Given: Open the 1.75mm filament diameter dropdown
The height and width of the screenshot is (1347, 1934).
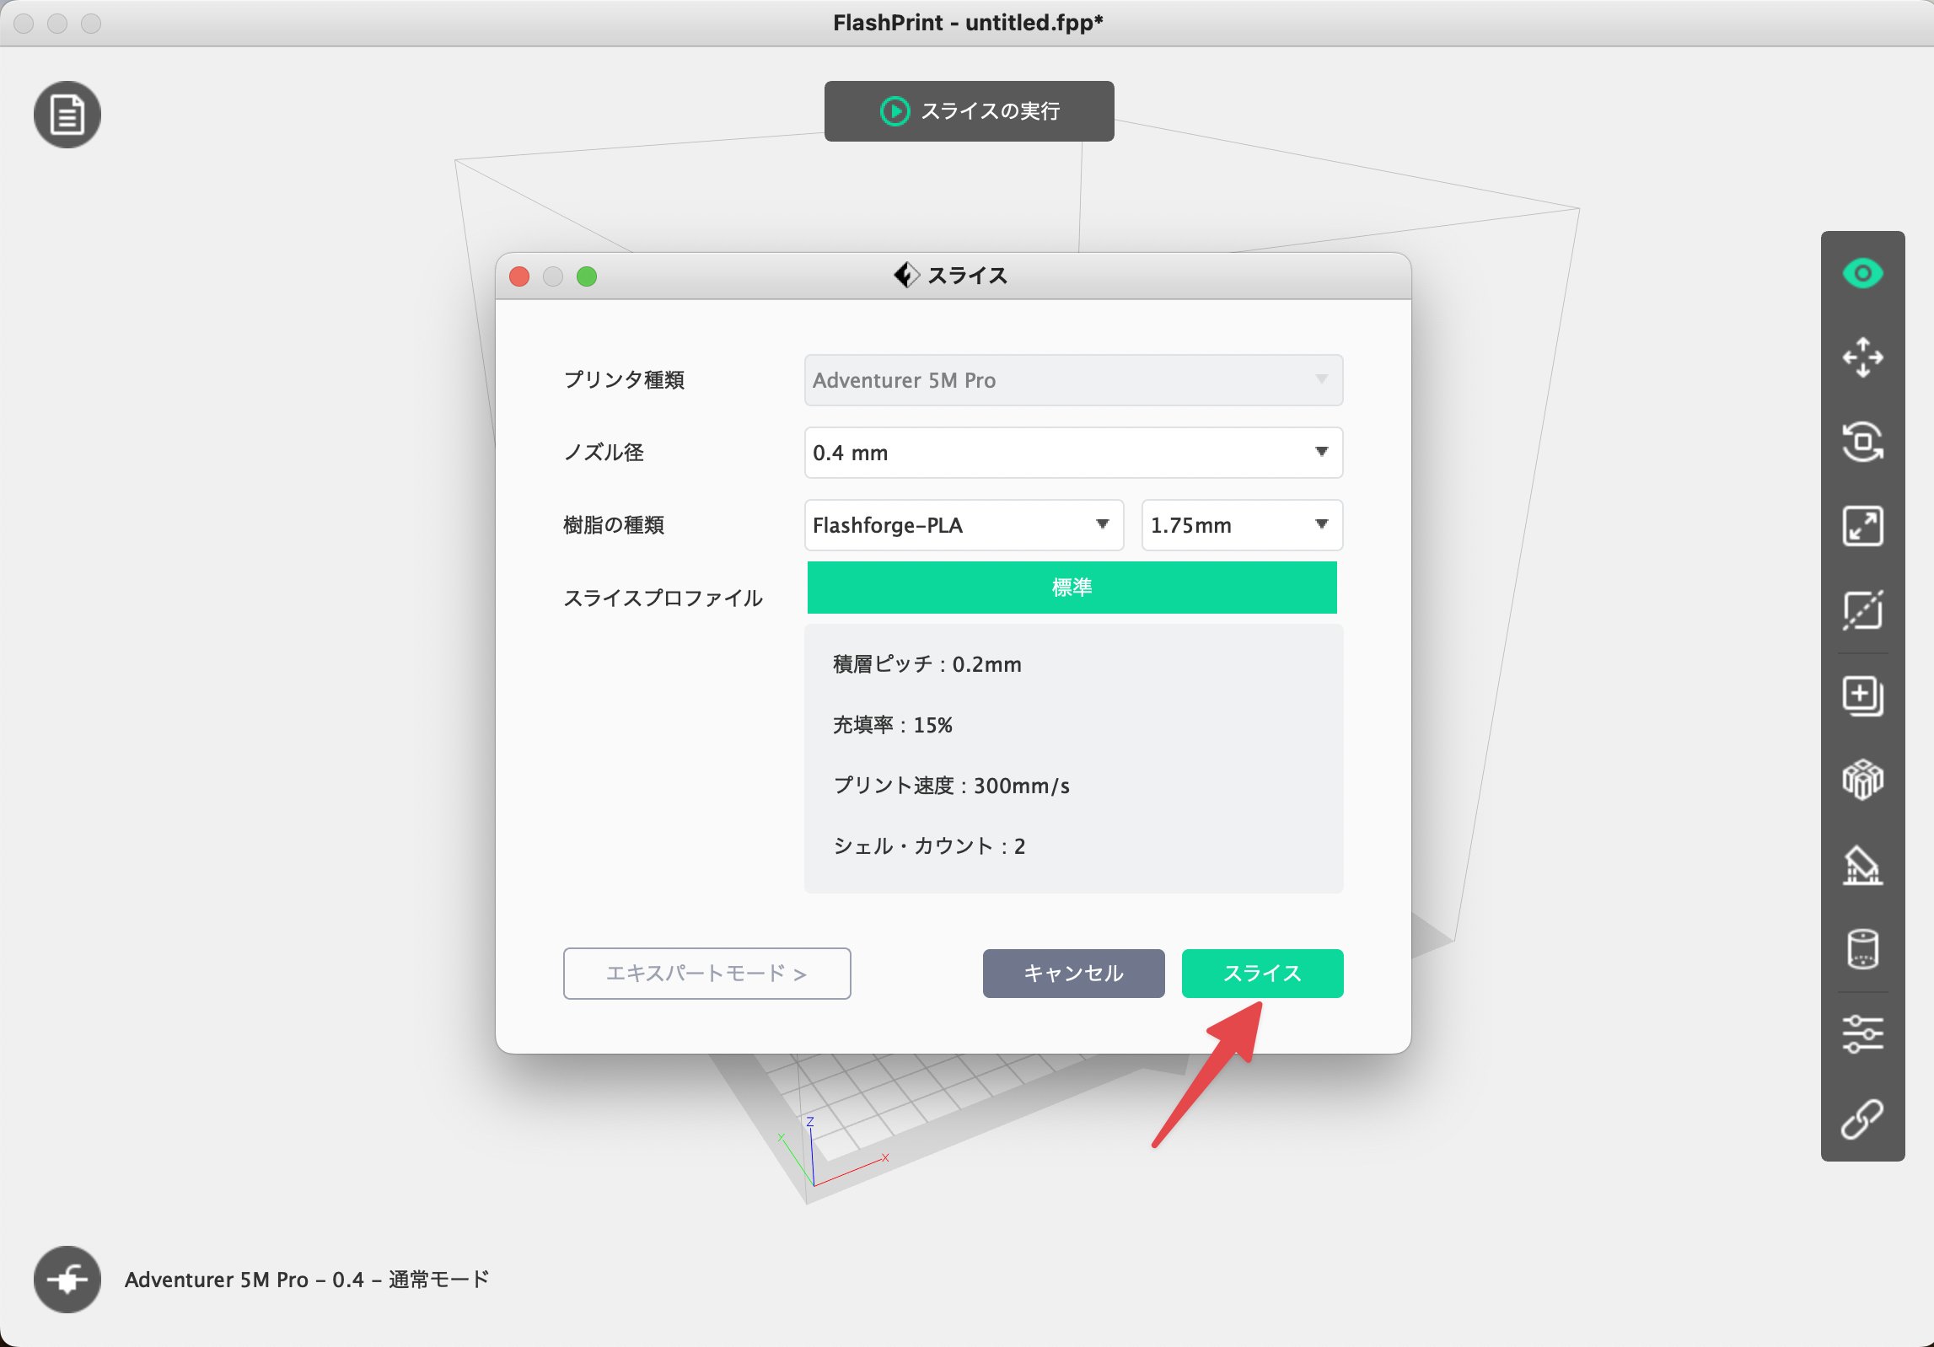Looking at the screenshot, I should pos(1241,525).
